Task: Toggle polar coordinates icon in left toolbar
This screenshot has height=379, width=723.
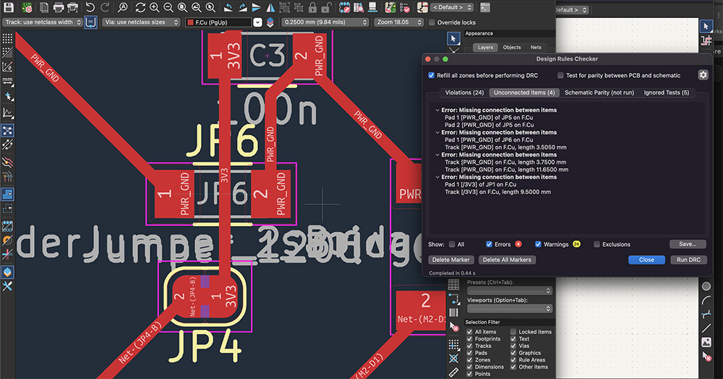Action: [7, 66]
